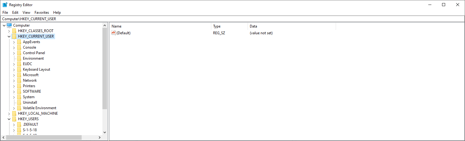Click the HKEY_CLASSES_ROOT folder icon
The image size is (465, 141).
tap(14, 31)
